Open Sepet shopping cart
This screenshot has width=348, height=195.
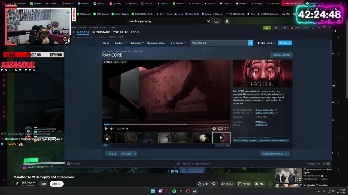click(x=285, y=43)
